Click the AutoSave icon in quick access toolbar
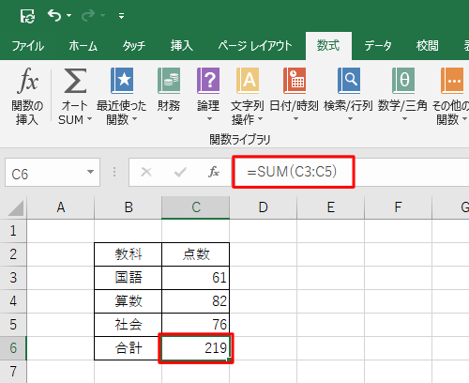The height and width of the screenshot is (383, 469). [27, 15]
